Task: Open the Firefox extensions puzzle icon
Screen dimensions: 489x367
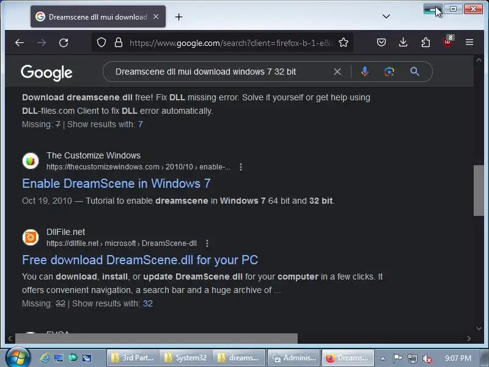Action: pos(425,42)
